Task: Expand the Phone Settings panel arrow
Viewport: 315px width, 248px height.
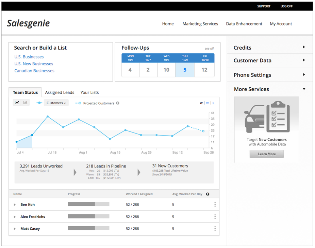Action: click(304, 75)
